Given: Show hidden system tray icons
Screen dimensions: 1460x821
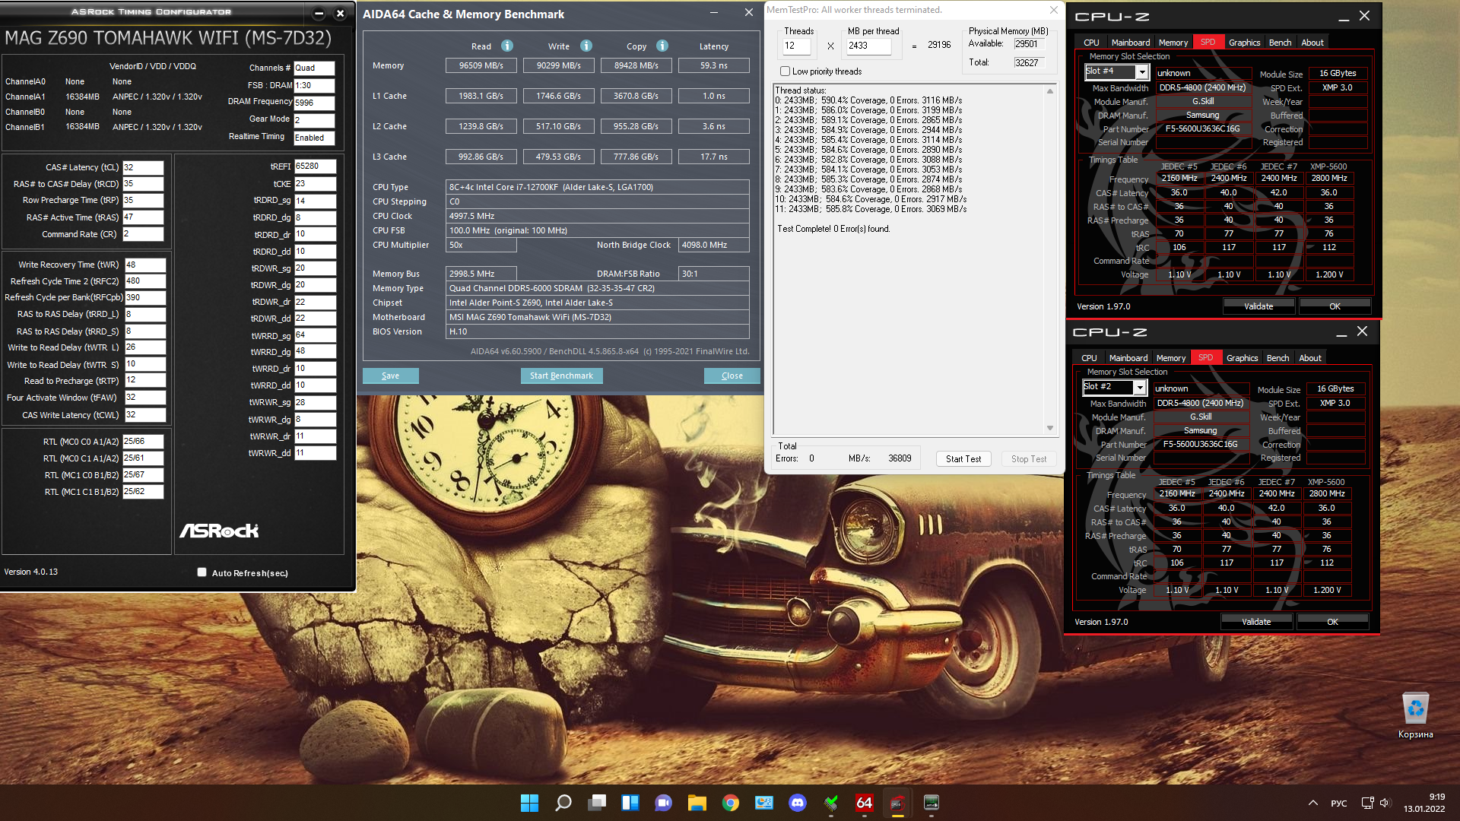Looking at the screenshot, I should pos(1313,803).
